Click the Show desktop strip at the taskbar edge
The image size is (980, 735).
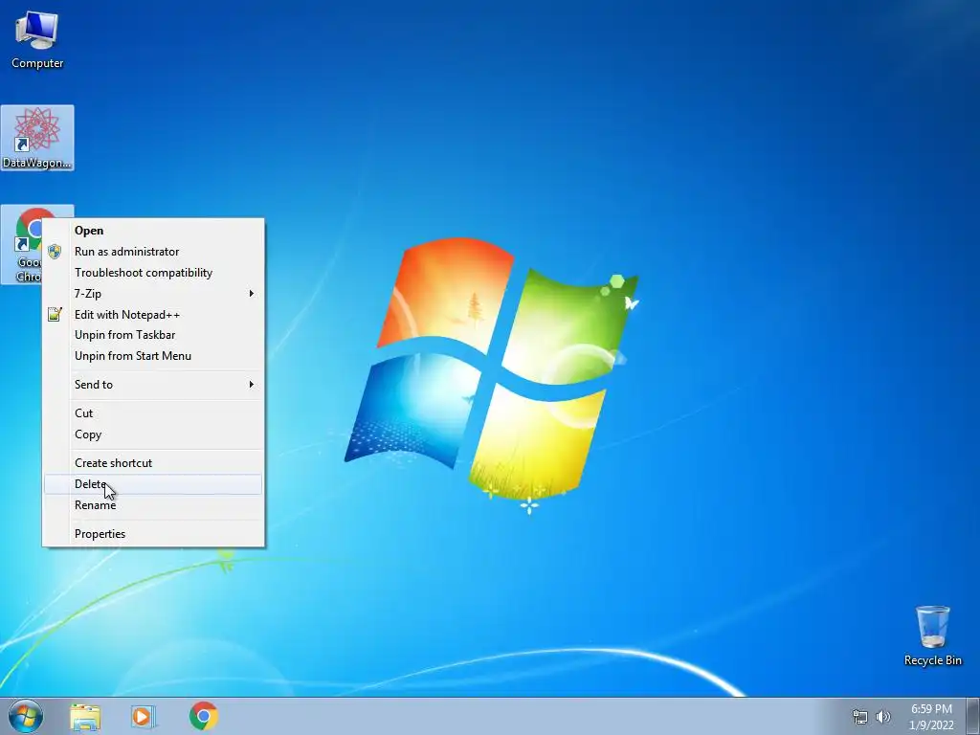[x=973, y=717]
